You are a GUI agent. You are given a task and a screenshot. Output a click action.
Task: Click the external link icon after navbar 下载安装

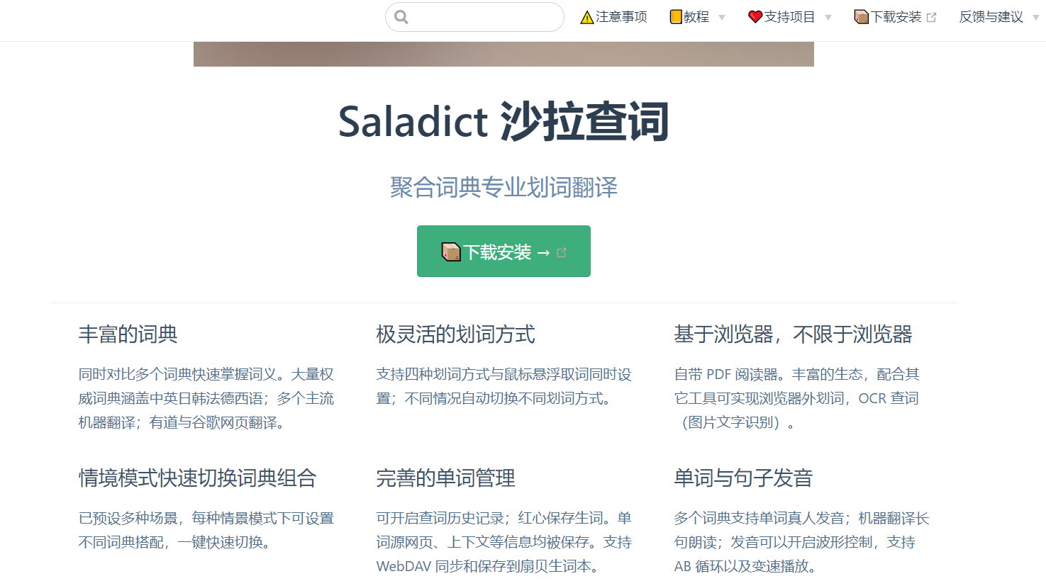[x=931, y=18]
